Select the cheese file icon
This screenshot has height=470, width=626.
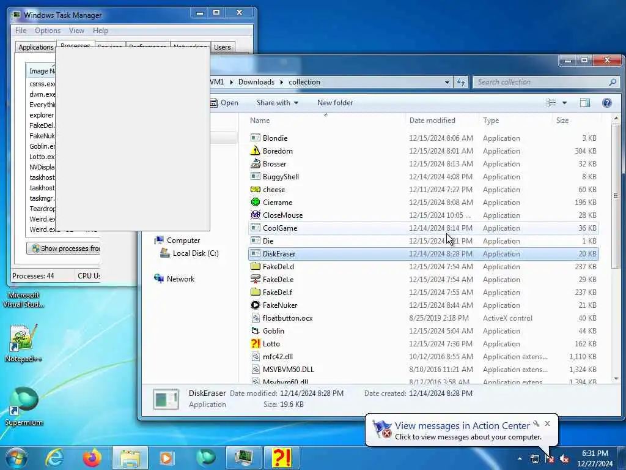click(x=255, y=190)
